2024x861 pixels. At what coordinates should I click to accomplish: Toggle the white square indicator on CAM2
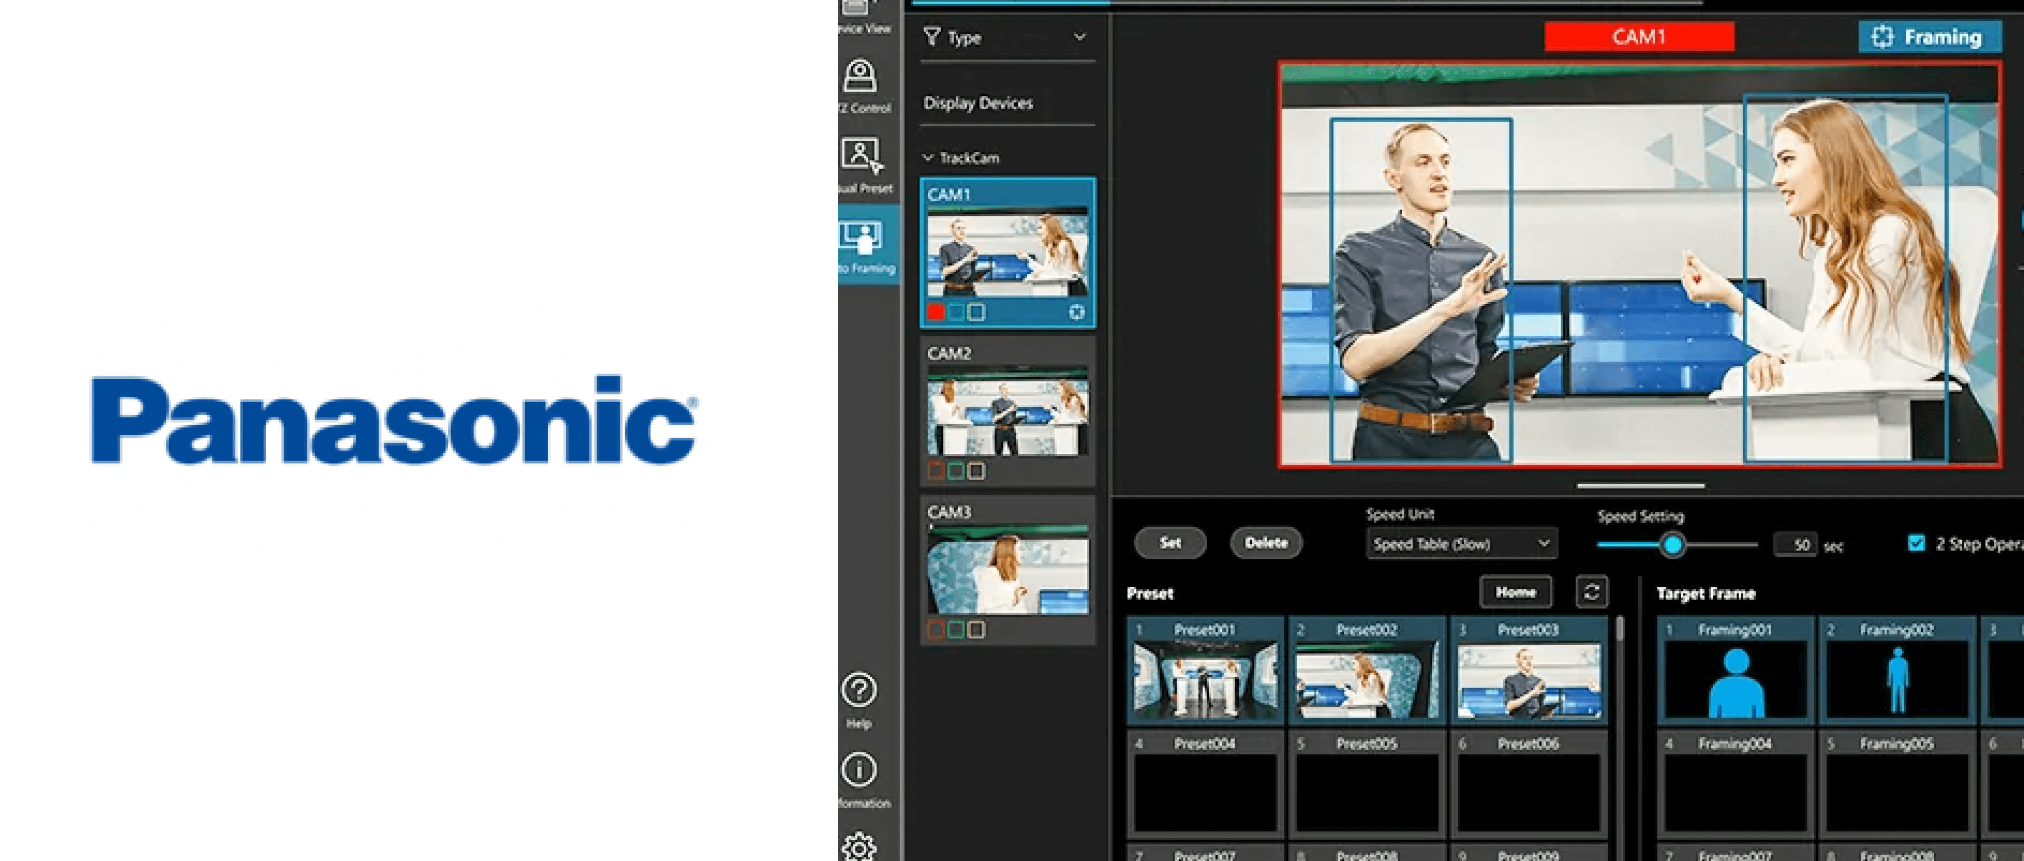pyautogui.click(x=977, y=472)
